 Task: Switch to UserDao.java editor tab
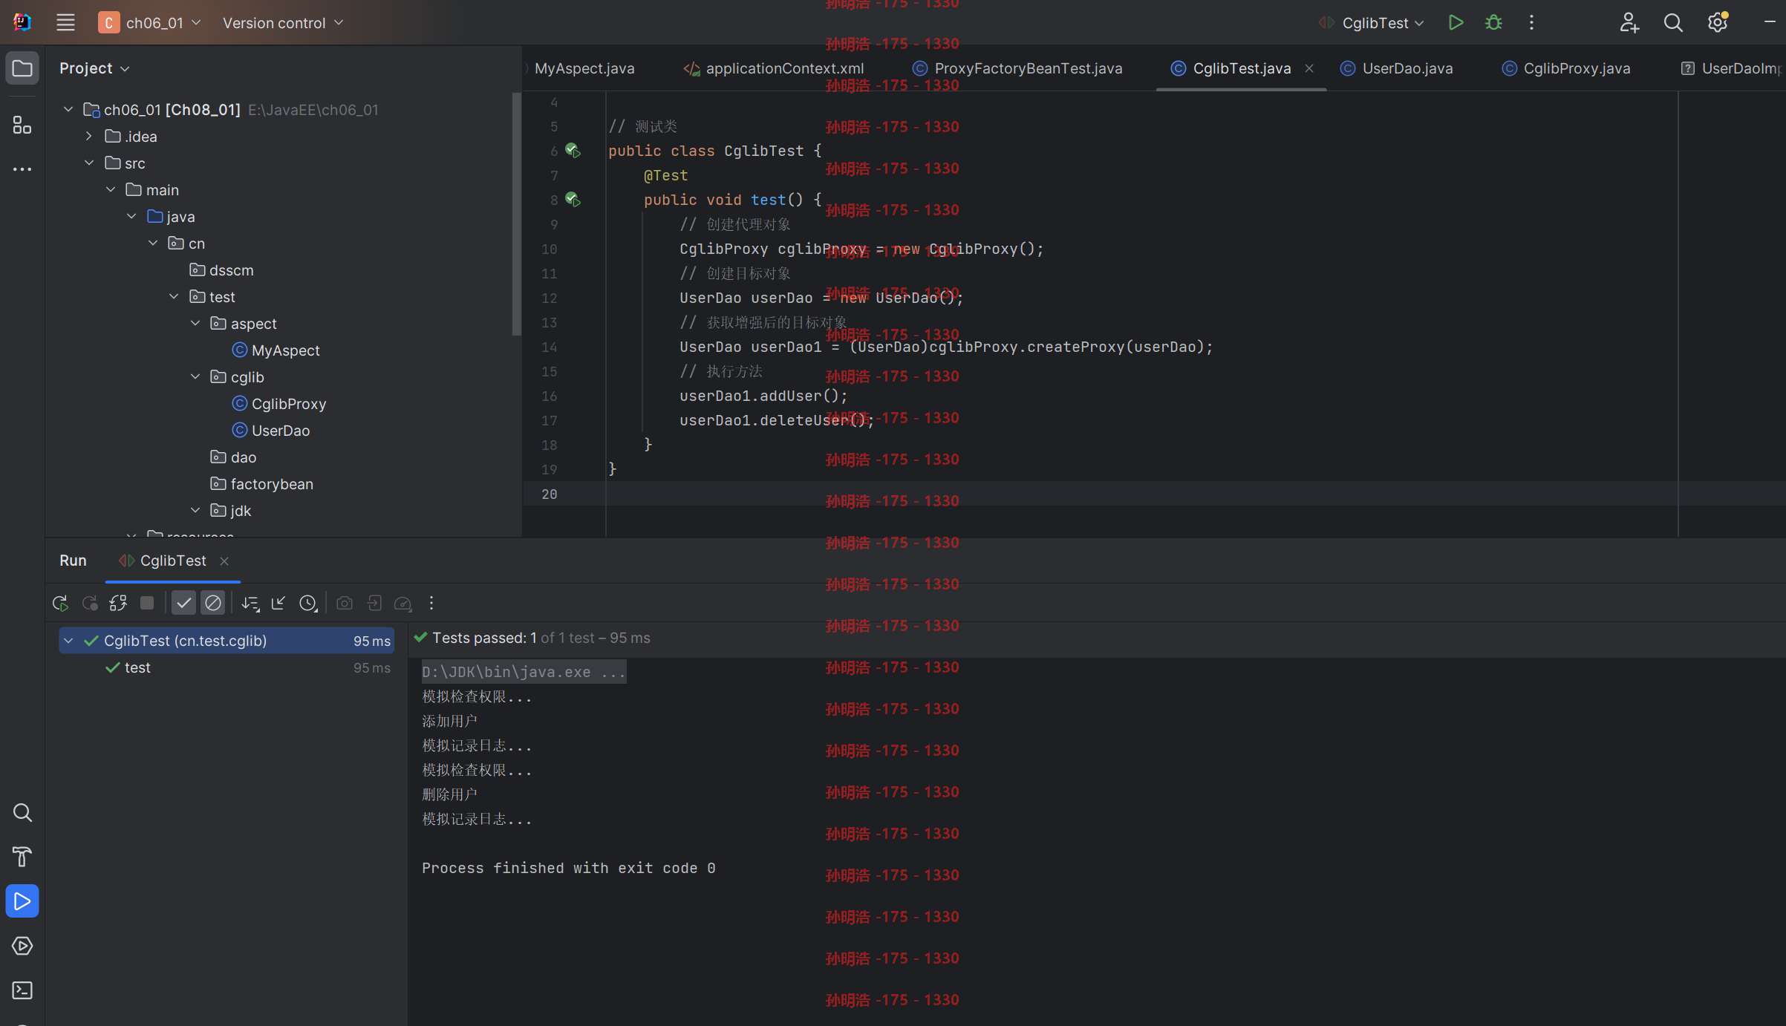[x=1397, y=68]
